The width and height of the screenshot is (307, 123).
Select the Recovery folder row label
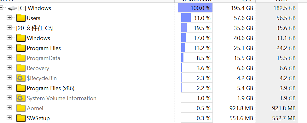click(38, 69)
